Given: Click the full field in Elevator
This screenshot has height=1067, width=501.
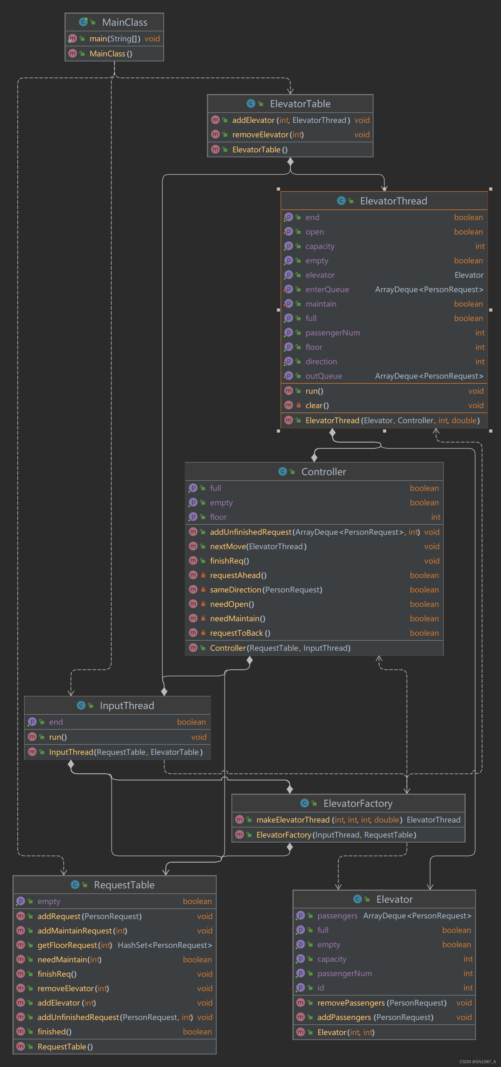Looking at the screenshot, I should pyautogui.click(x=384, y=930).
